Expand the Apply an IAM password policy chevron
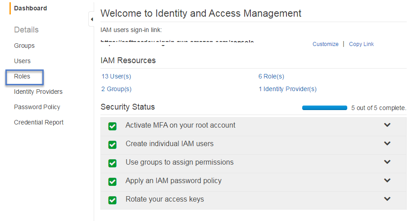This screenshot has height=221, width=413. (387, 180)
